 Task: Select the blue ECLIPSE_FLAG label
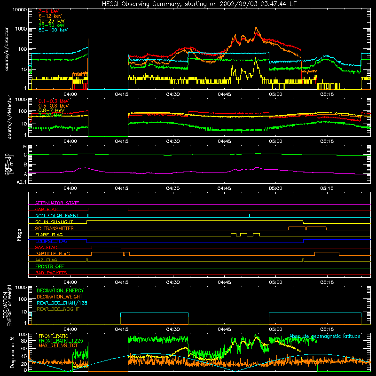tap(51, 241)
